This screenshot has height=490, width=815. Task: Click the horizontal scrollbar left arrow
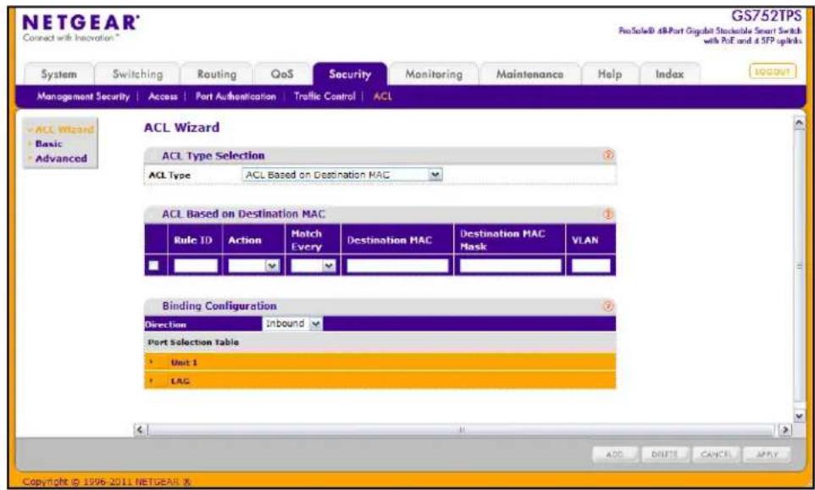pos(140,430)
